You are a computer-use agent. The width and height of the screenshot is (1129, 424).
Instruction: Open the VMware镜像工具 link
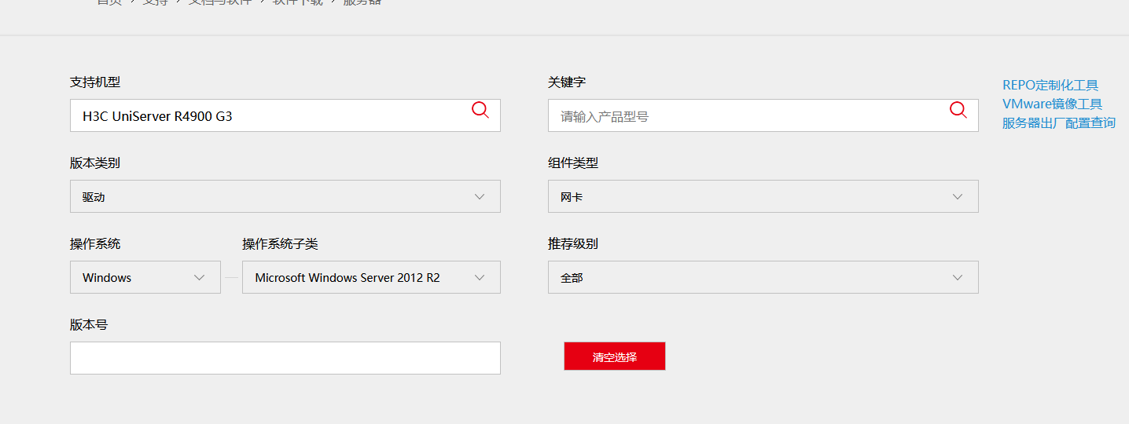point(1052,104)
